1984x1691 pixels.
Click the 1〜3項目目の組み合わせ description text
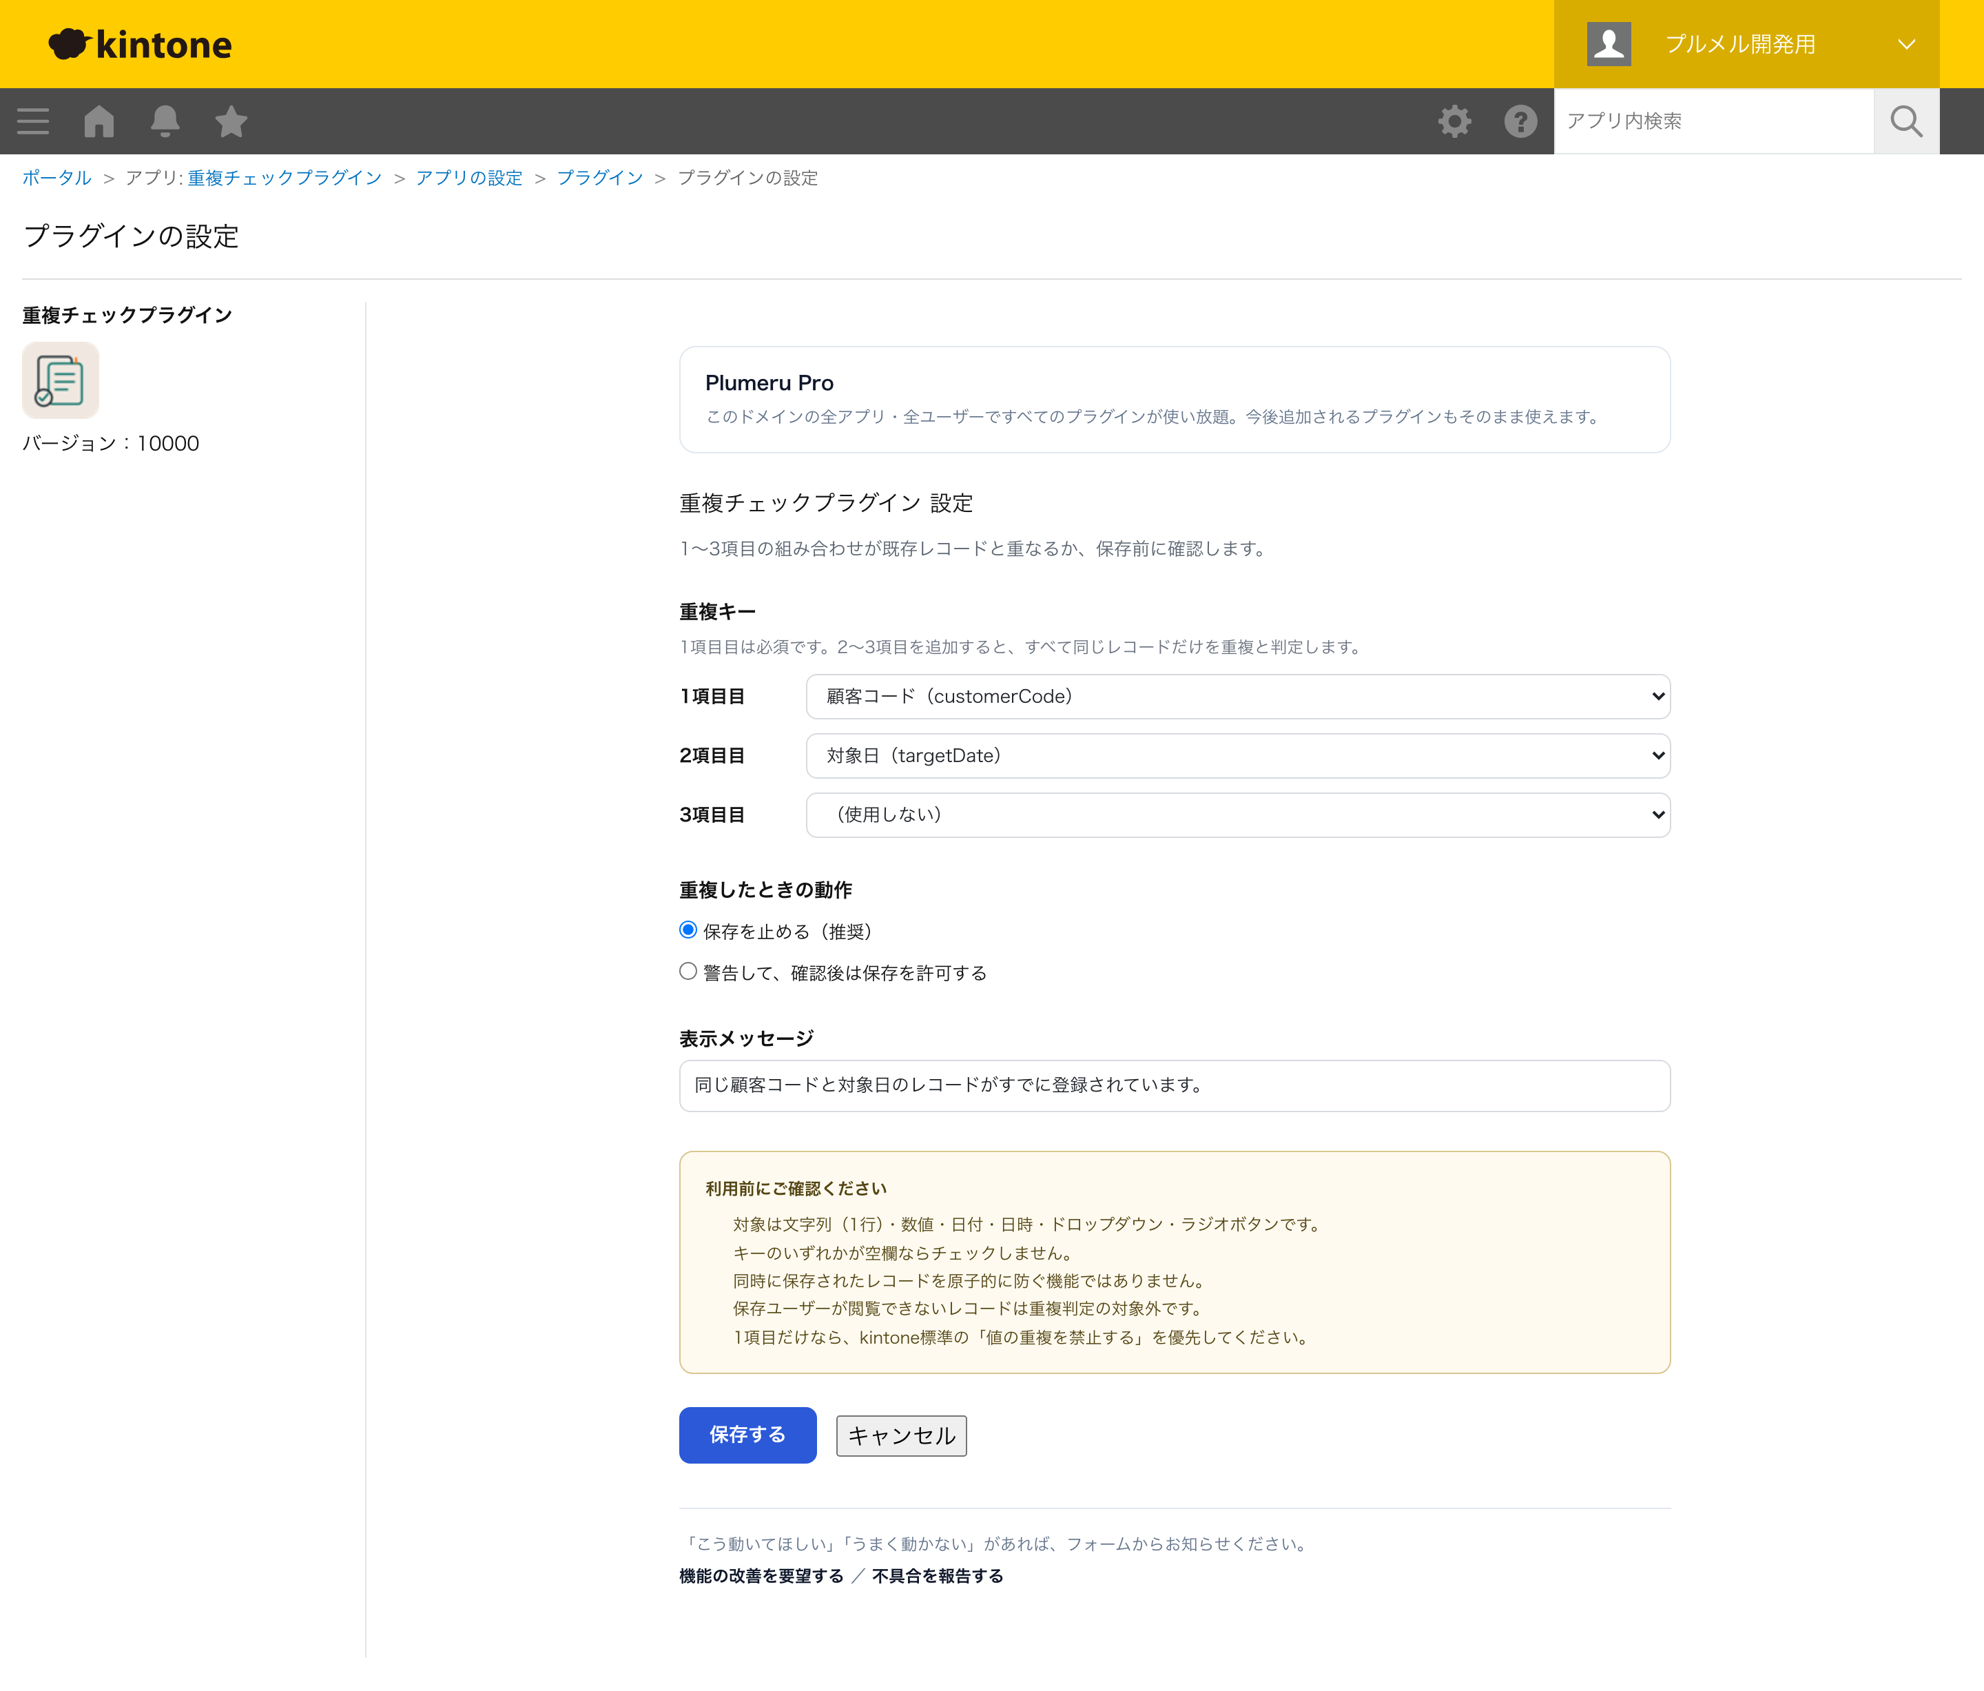point(975,549)
